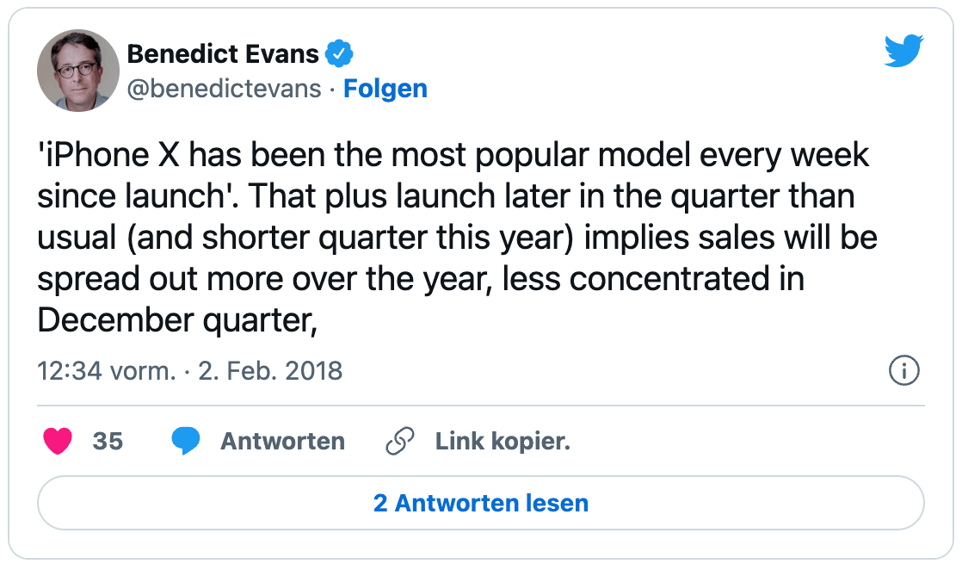Screen dimensions: 962x570
Task: Open the 12:34 vorm. timestamp link
Action: click(107, 371)
